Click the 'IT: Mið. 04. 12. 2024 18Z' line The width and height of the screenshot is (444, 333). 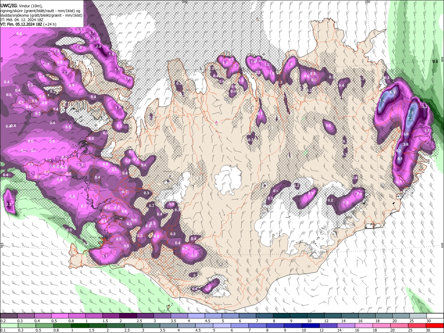(21, 20)
